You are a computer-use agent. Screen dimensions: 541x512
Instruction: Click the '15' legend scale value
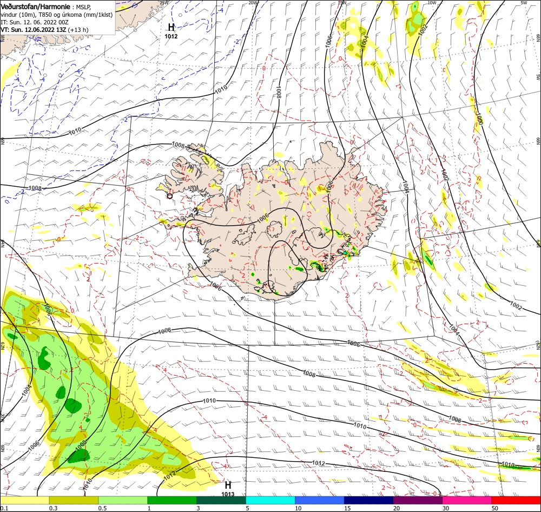click(347, 508)
